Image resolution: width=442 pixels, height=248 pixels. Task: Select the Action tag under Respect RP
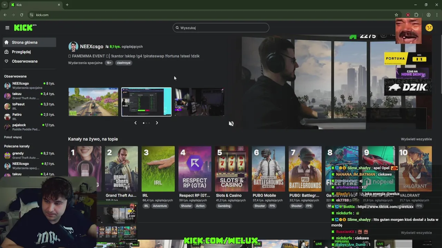[200, 206]
